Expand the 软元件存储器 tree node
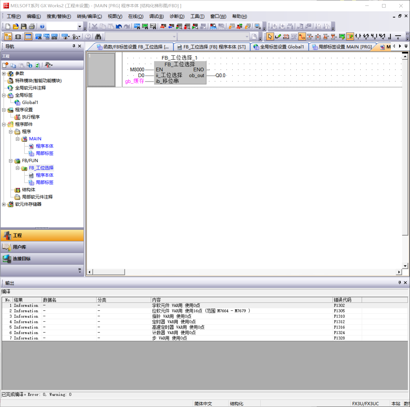Screen dimensions: 410x407 click(x=4, y=204)
